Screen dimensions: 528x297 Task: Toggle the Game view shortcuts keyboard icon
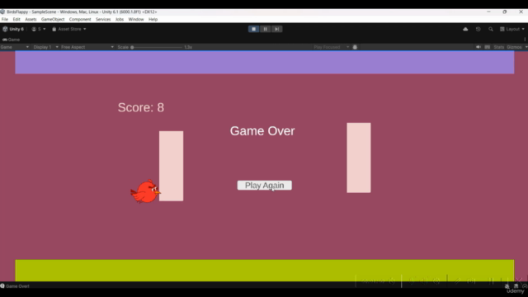[488, 47]
